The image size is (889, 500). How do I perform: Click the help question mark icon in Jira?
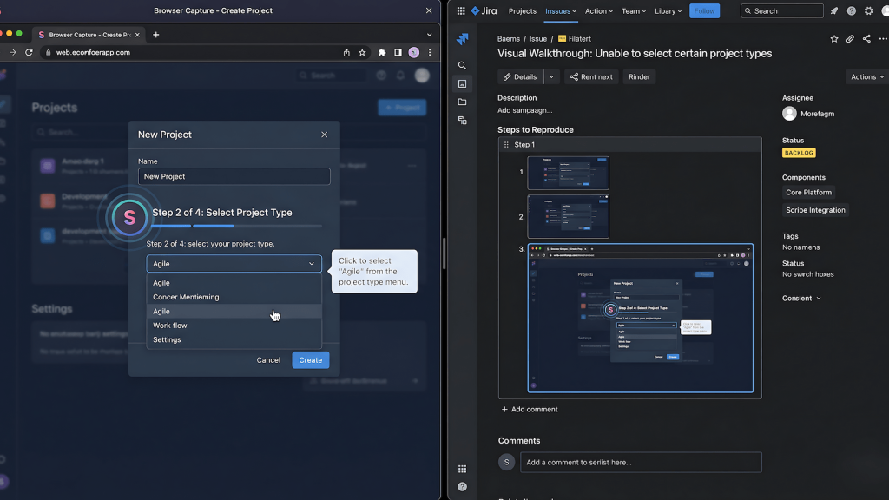[851, 10]
